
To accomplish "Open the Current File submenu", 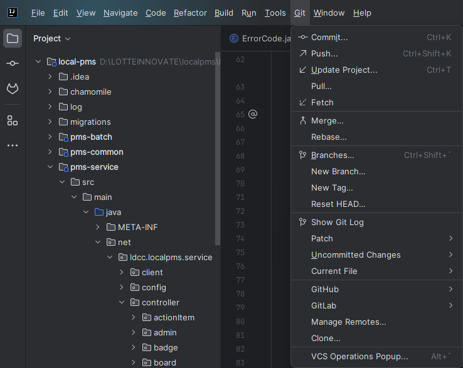I will 376,271.
